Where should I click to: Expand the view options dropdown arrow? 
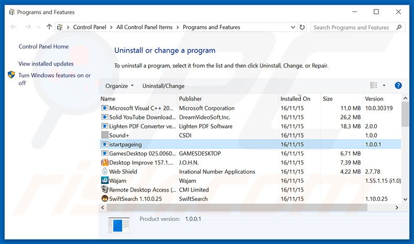tap(384, 85)
